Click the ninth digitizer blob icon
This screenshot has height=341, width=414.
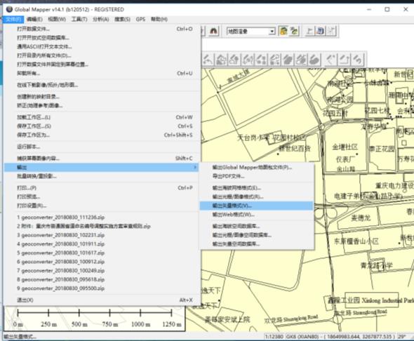pos(314,60)
